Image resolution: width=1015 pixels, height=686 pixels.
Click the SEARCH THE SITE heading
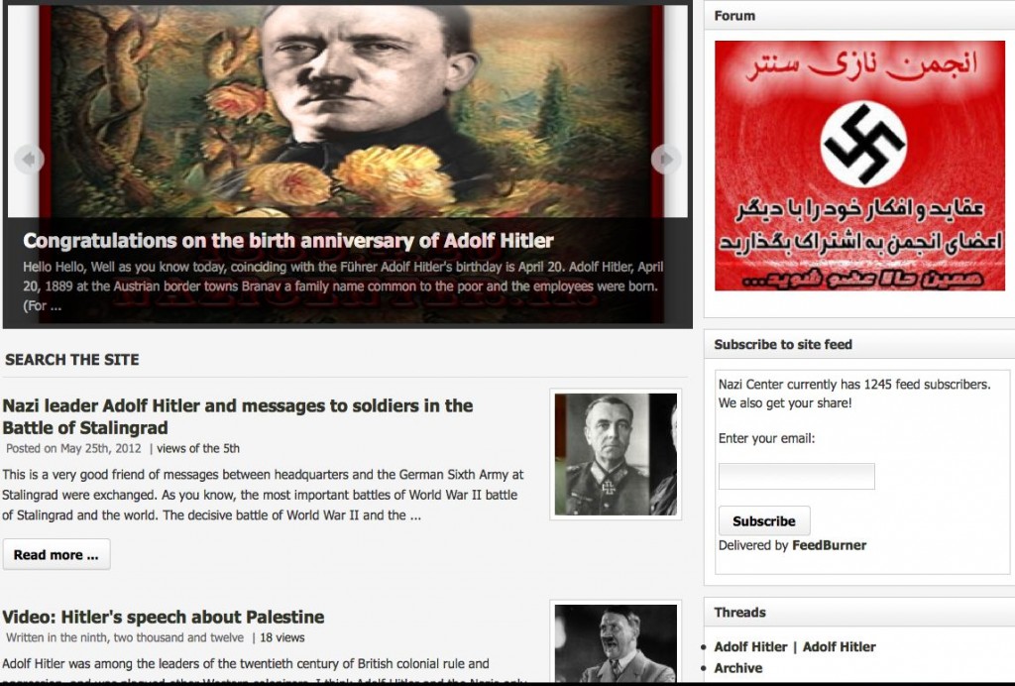click(71, 360)
